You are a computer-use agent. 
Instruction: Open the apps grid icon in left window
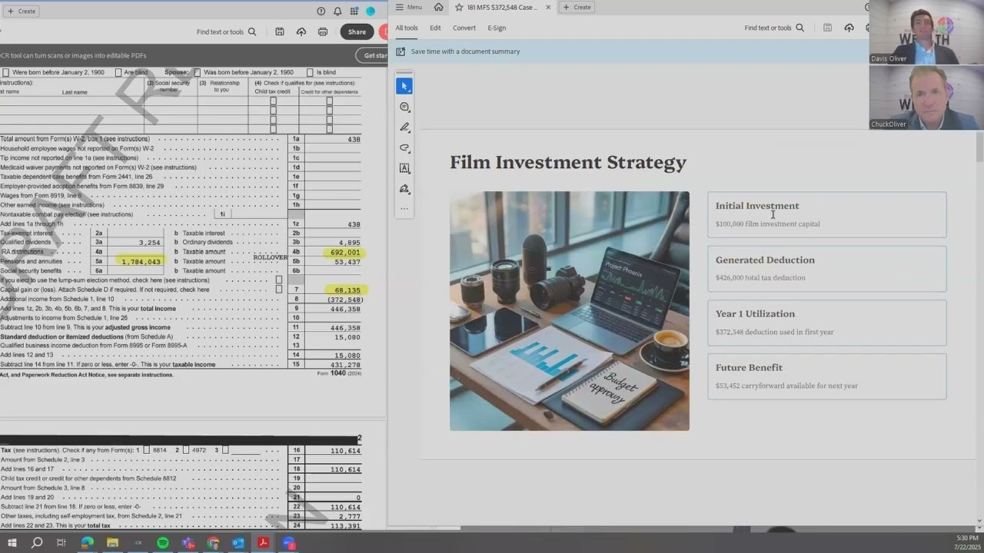[x=354, y=11]
